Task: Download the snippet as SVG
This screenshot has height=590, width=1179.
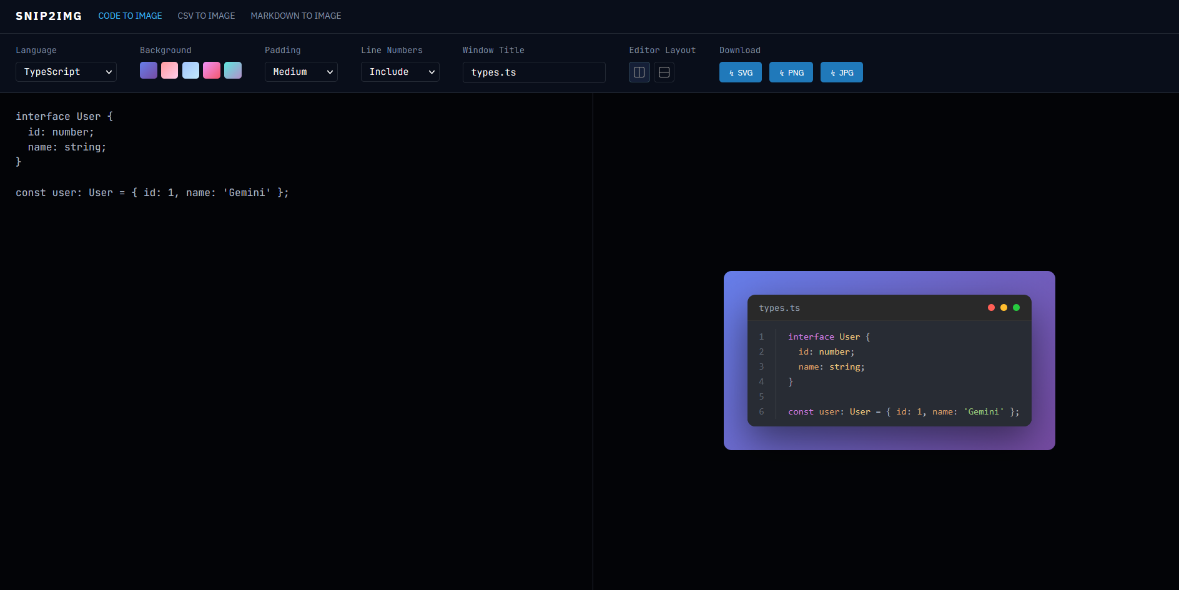Action: 740,72
